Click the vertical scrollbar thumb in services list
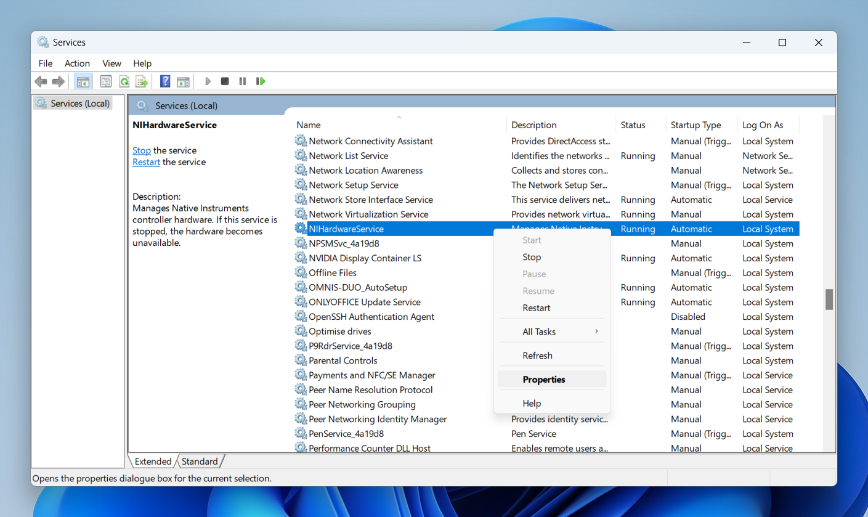 [829, 299]
